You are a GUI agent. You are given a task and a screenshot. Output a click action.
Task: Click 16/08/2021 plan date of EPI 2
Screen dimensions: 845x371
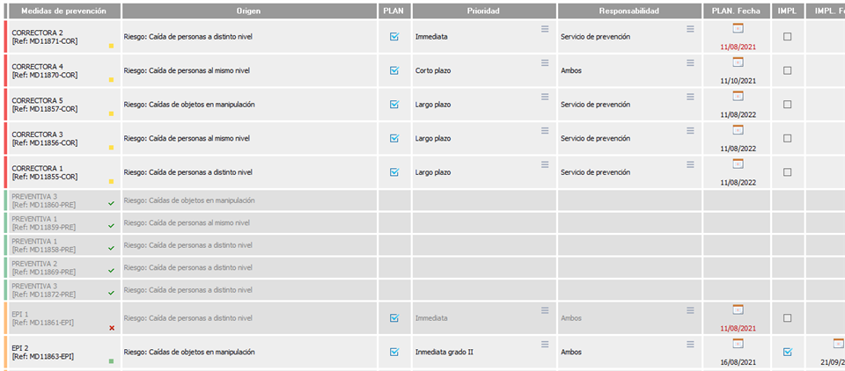pyautogui.click(x=738, y=360)
